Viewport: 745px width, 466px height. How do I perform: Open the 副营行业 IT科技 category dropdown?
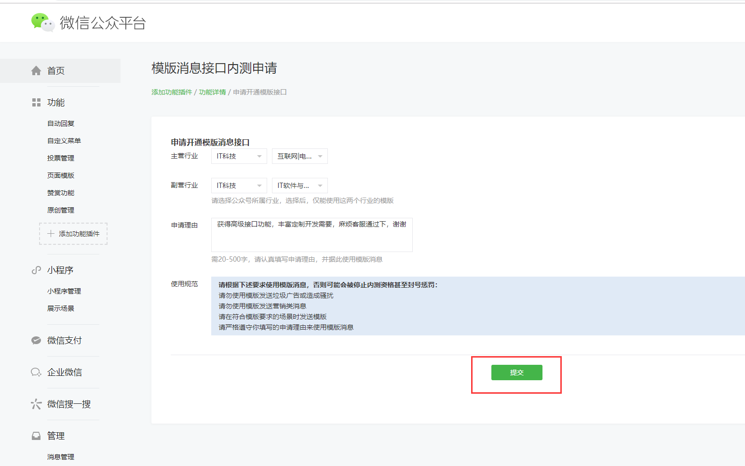(239, 186)
